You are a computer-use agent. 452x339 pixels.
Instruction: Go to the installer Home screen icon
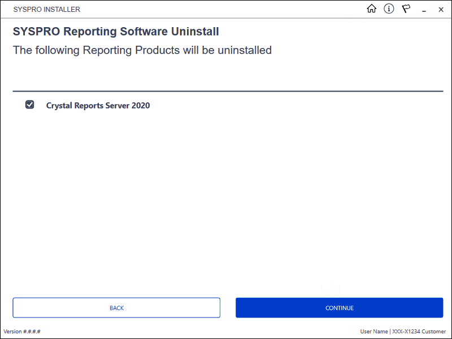(x=371, y=9)
